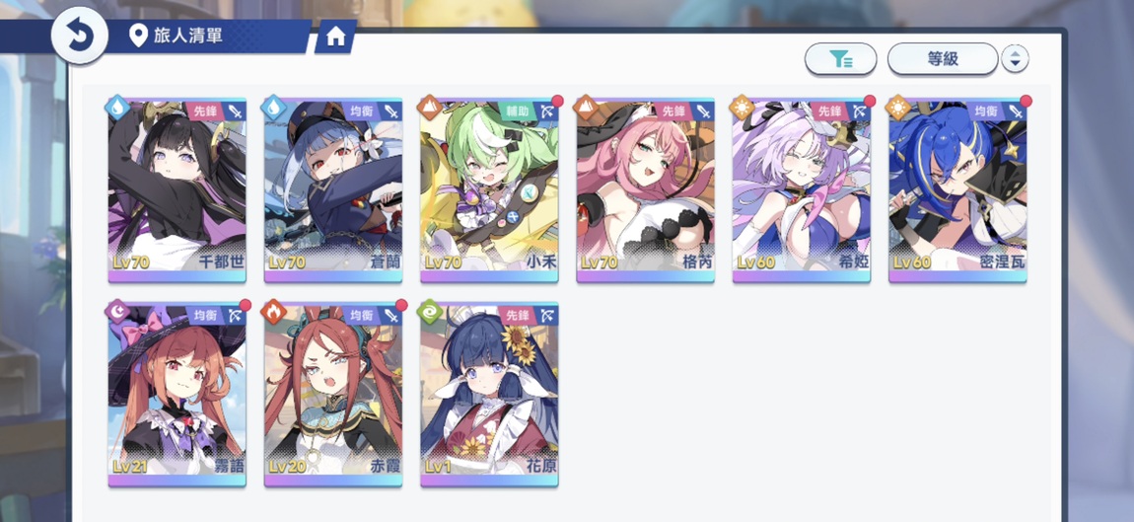Toggle ascending/descending sort order arrows

pyautogui.click(x=1015, y=59)
